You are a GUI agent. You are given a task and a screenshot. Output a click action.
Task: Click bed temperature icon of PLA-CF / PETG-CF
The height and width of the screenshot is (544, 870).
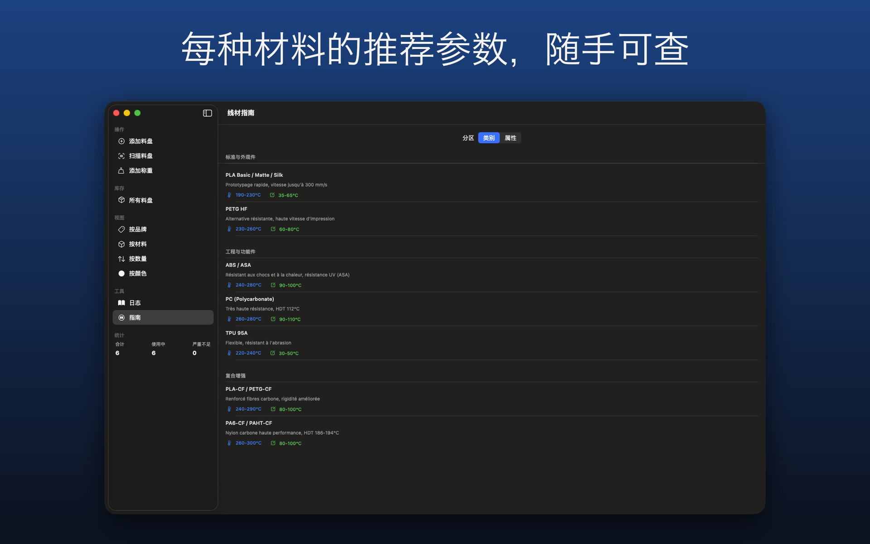coord(273,409)
